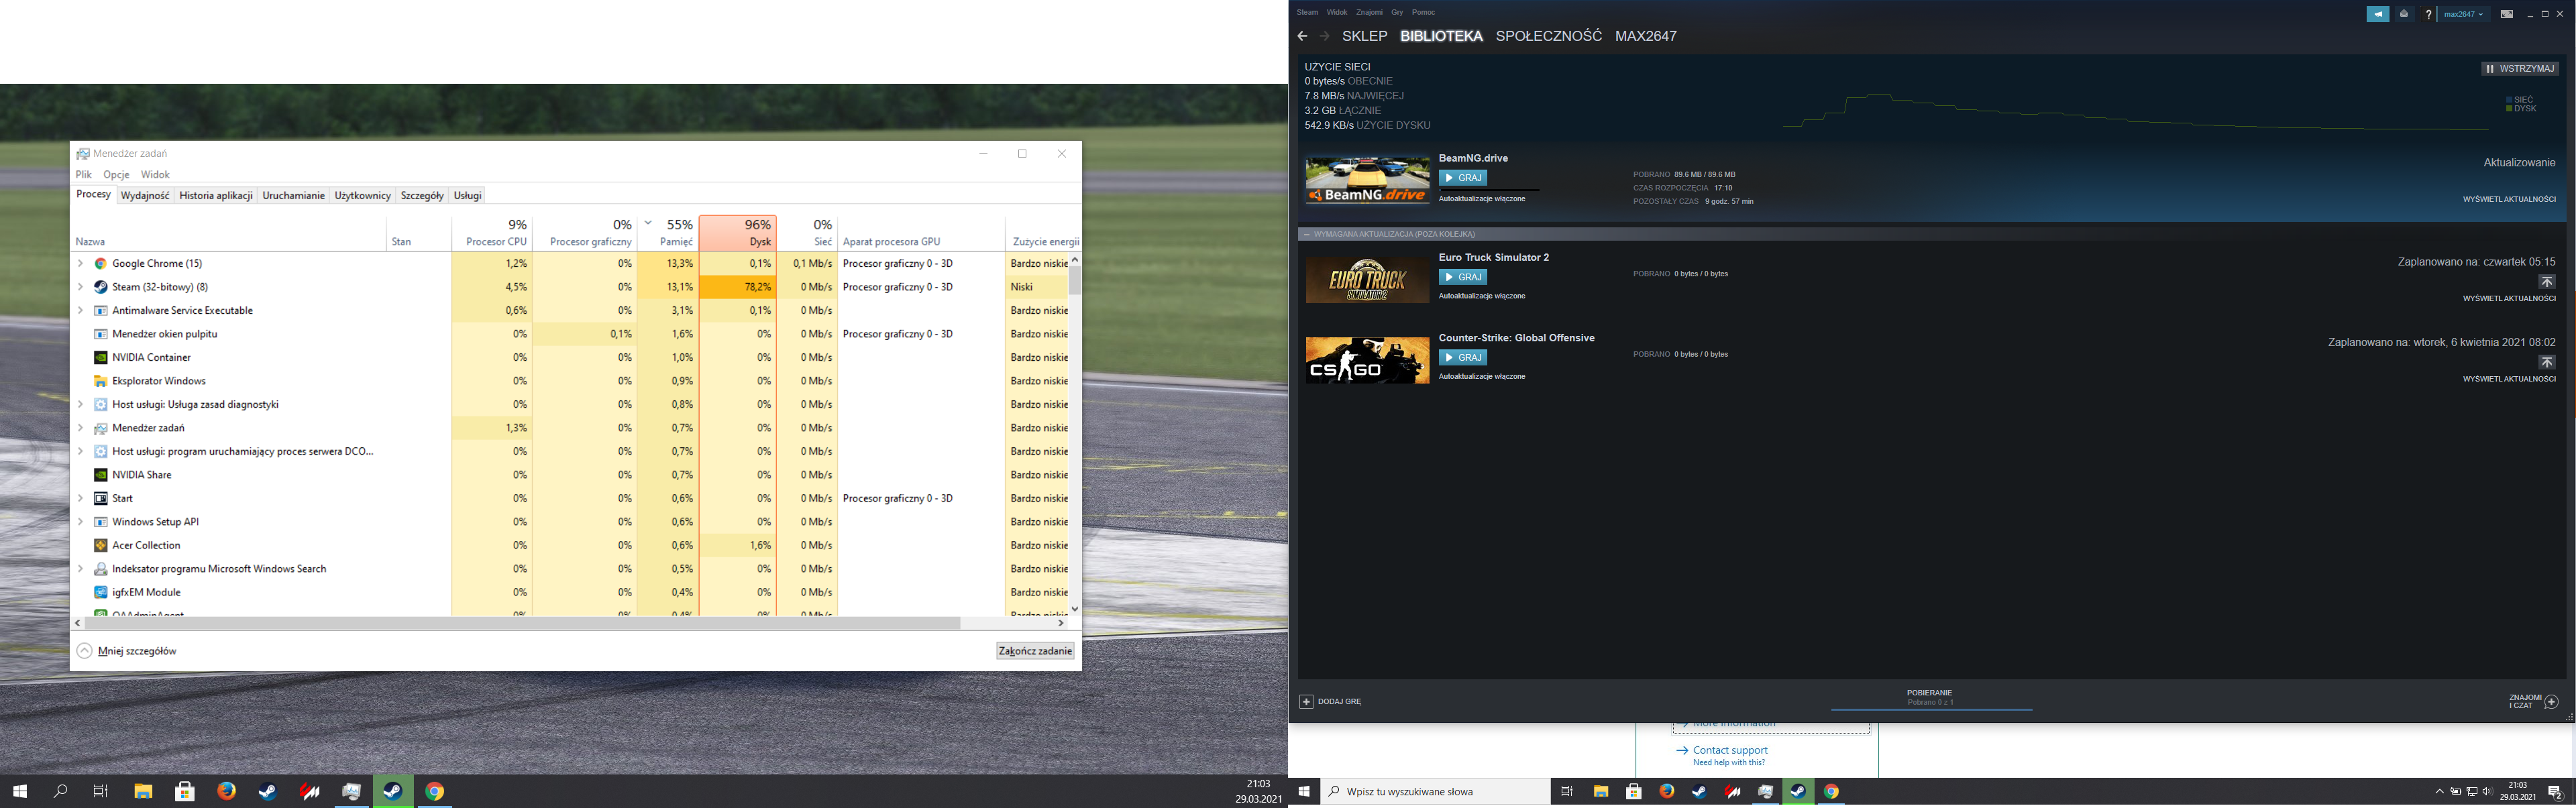
Task: Expand the Menedżer zadań process row
Action: click(80, 428)
